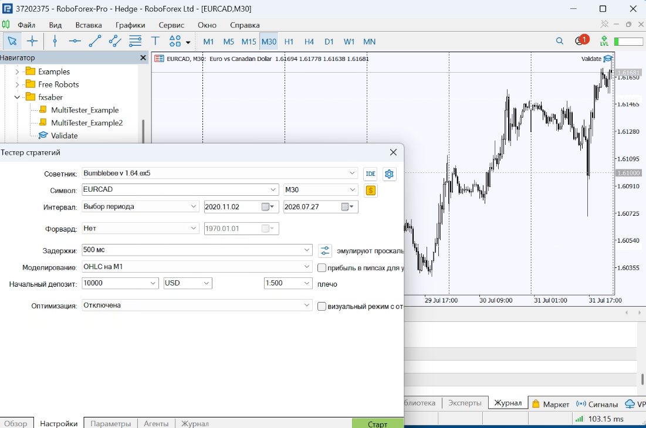646x428 pixels.
Task: Open the shapes objects tool
Action: click(175, 41)
